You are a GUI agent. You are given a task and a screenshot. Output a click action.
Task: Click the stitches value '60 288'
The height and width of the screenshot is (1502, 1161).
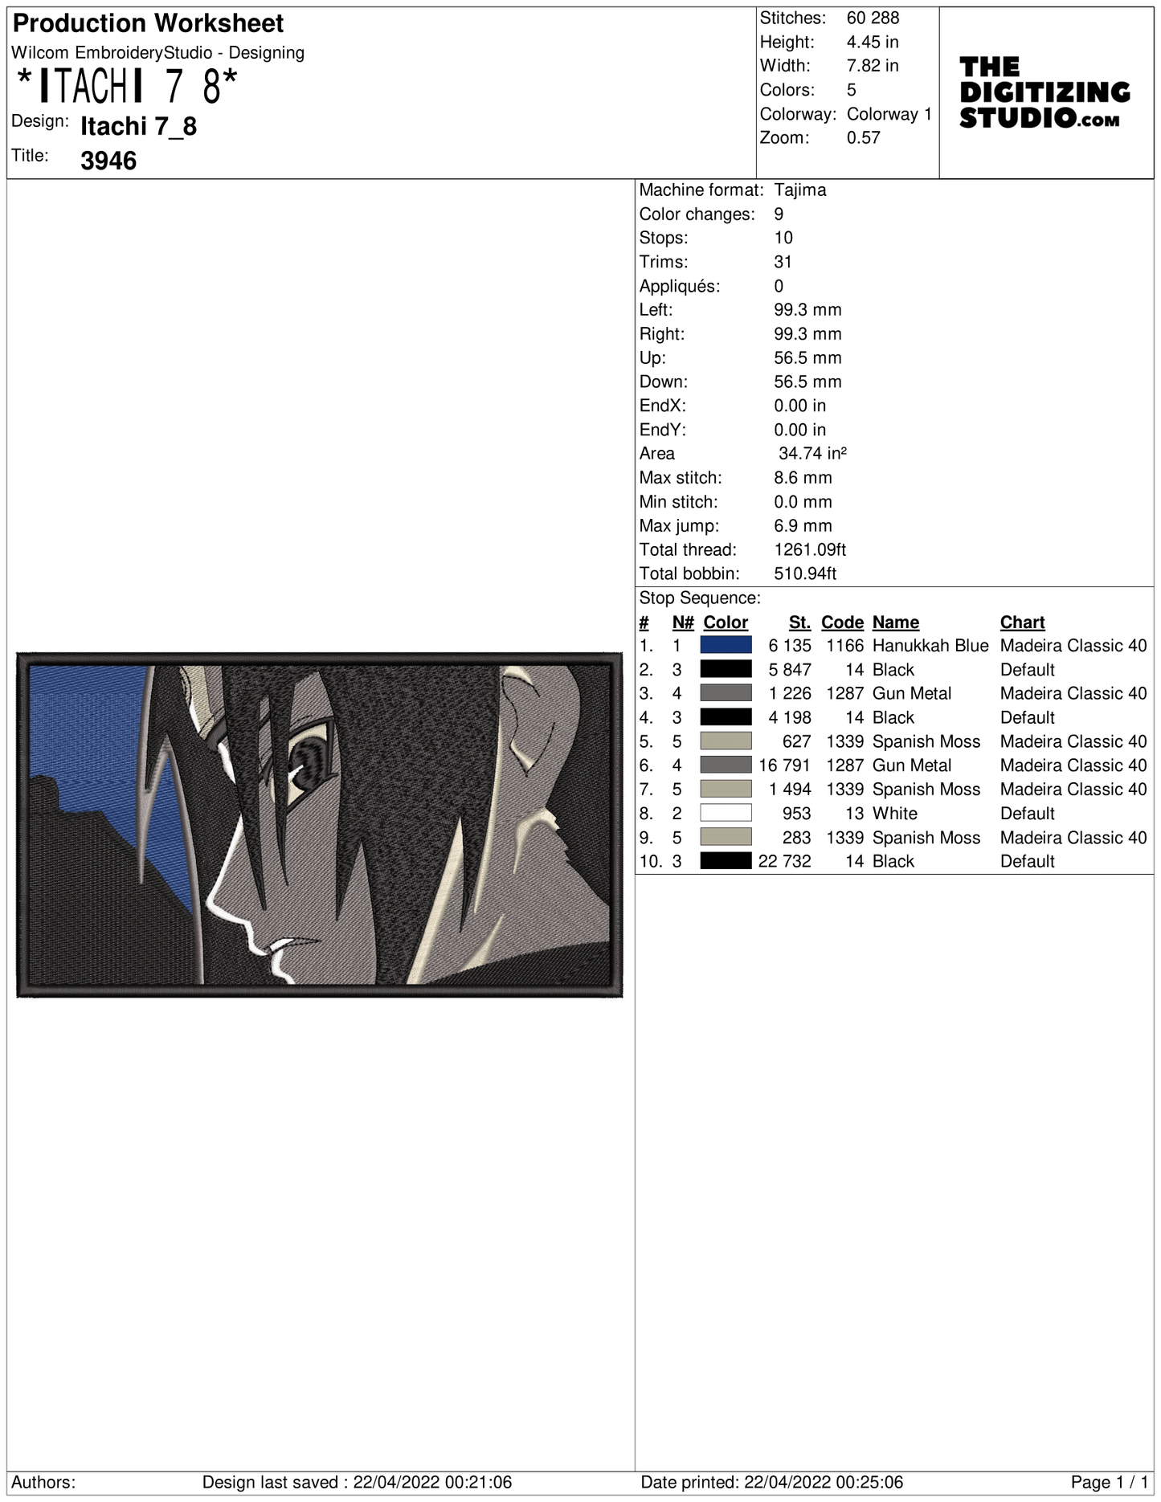coord(873,18)
